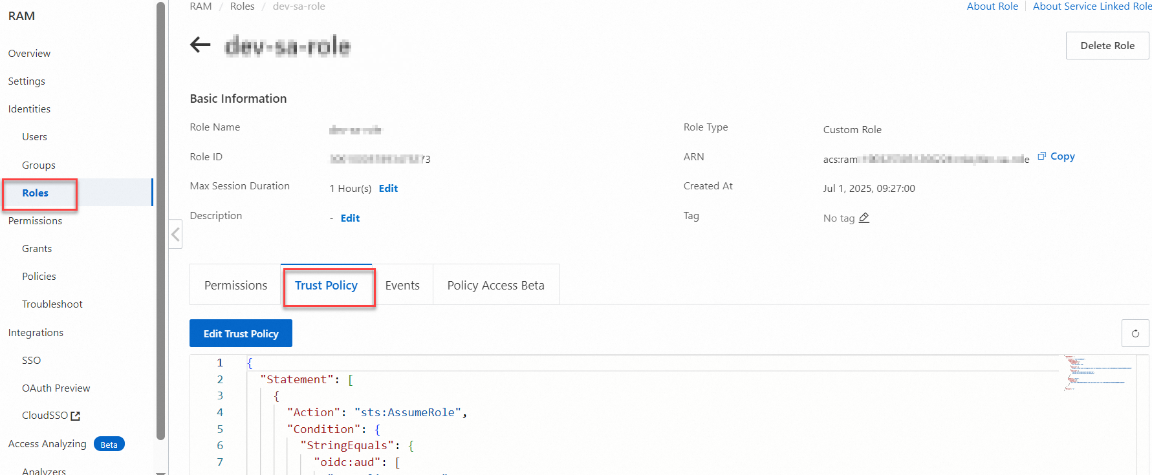Click the Edit Trust Policy button
Viewport: 1152px width, 475px height.
pyautogui.click(x=241, y=333)
